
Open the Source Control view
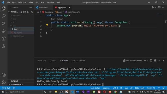pos(4,23)
